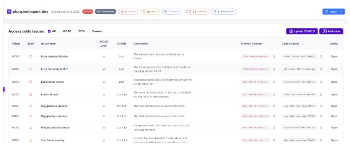
Task: Copy code snippet of Label name visible row
Action: 321,82
